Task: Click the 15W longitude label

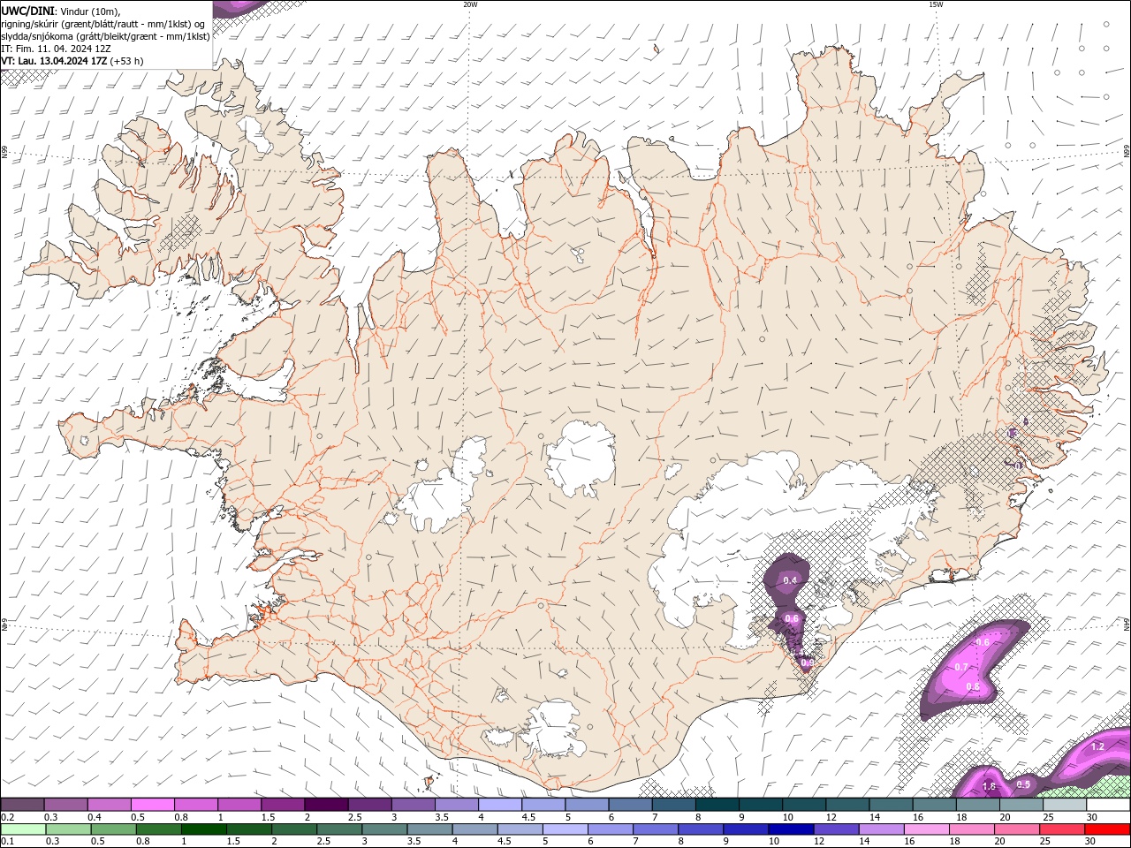Action: [936, 4]
